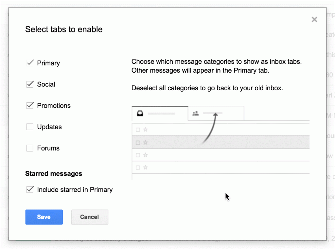Screen dimensions: 335x249
Task: Uncheck the Social tab checkbox
Action: pos(30,84)
